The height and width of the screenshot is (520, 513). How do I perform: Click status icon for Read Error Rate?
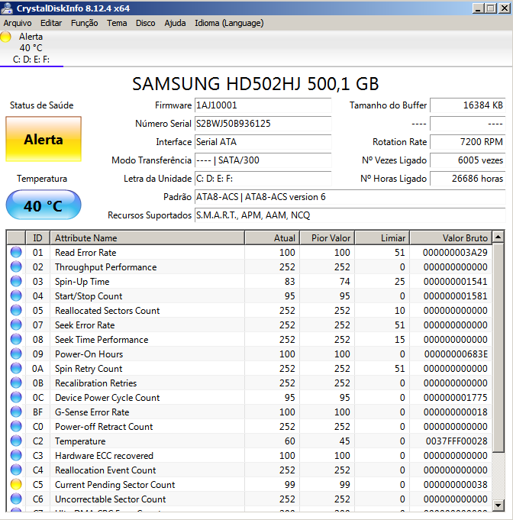pyautogui.click(x=16, y=253)
